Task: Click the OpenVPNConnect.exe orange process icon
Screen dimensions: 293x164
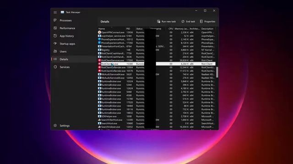Action: (x=99, y=32)
